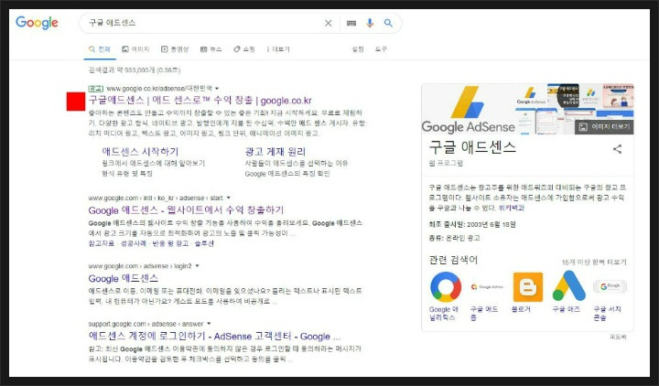Click the 성공사례 sublink
Screen dimensions: 659x386
point(134,243)
